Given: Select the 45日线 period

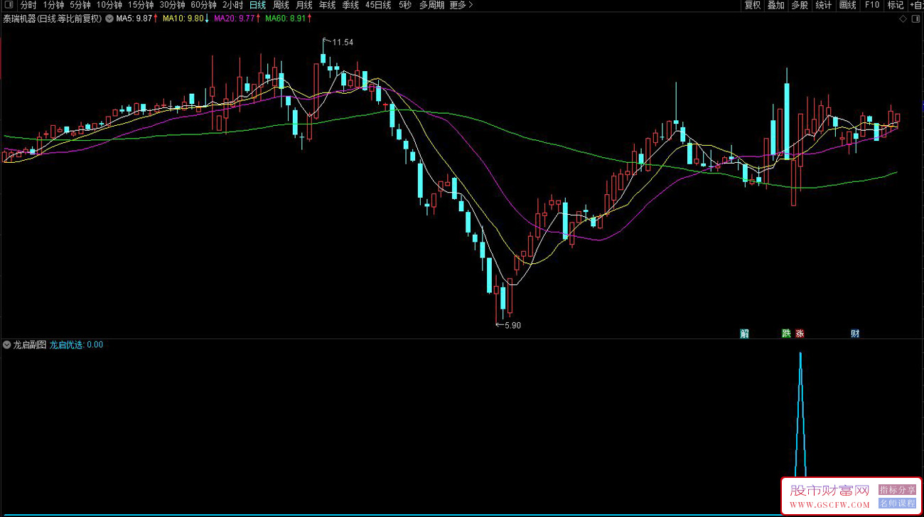Looking at the screenshot, I should point(378,5).
